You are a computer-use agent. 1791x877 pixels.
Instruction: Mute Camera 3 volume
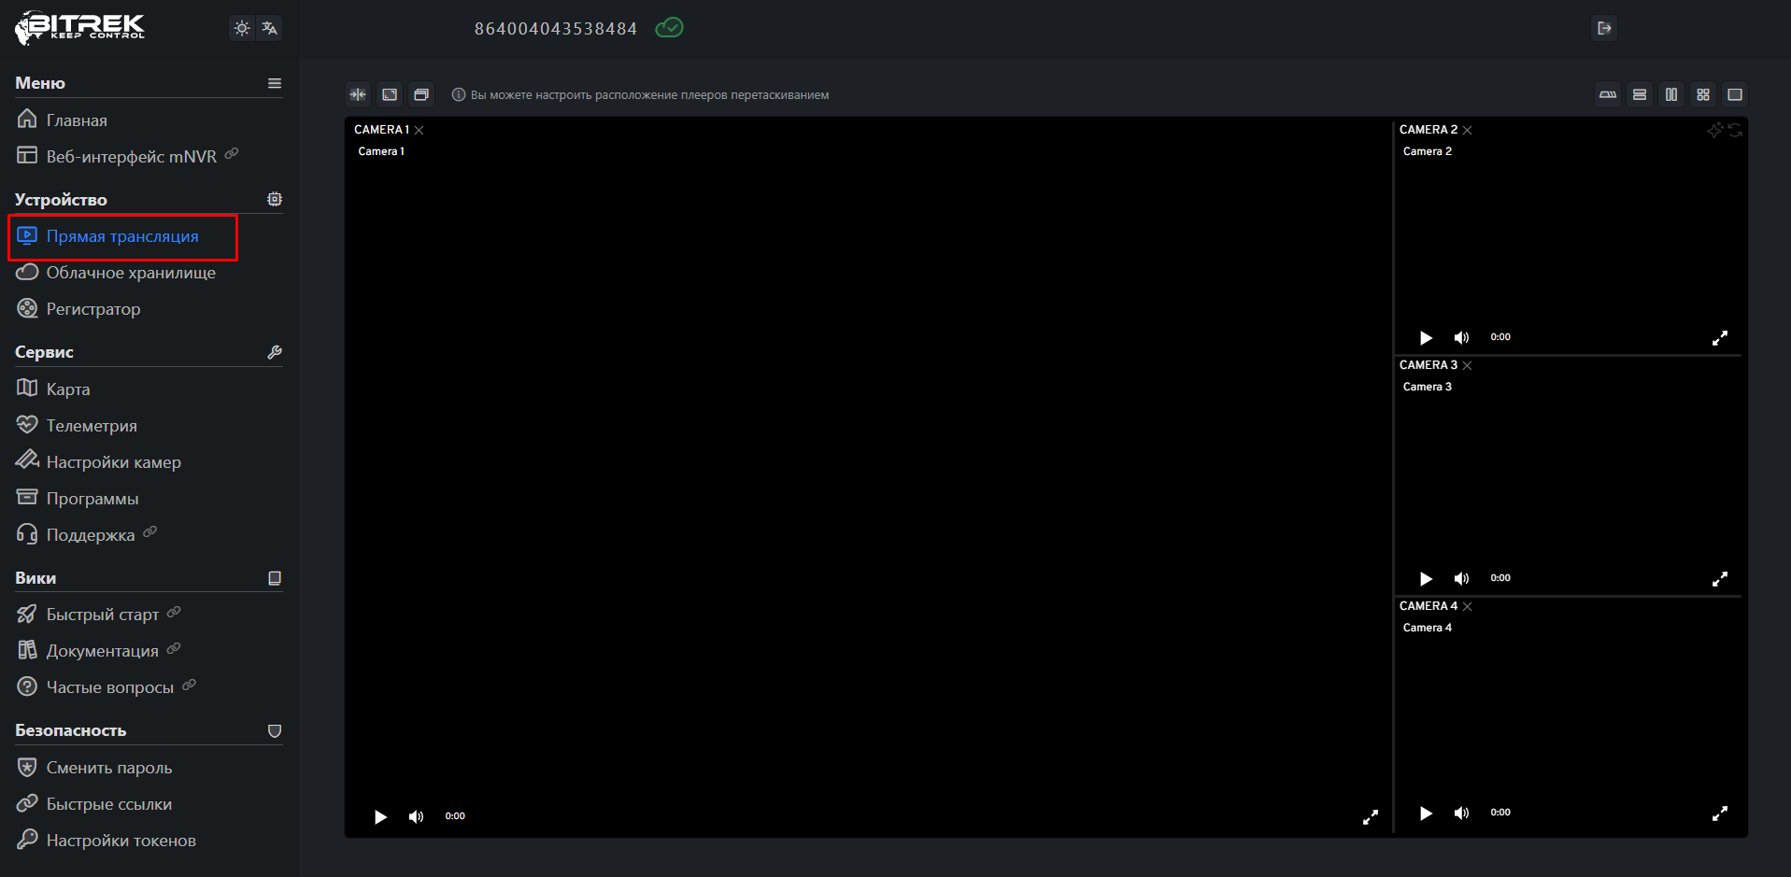[1462, 578]
